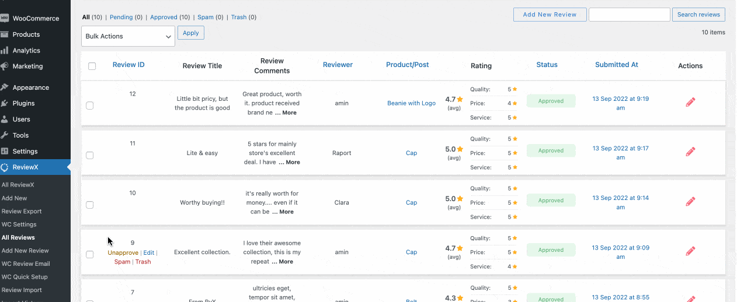This screenshot has width=737, height=302.
Task: Select the Marketing megaphone icon
Action: (x=5, y=66)
